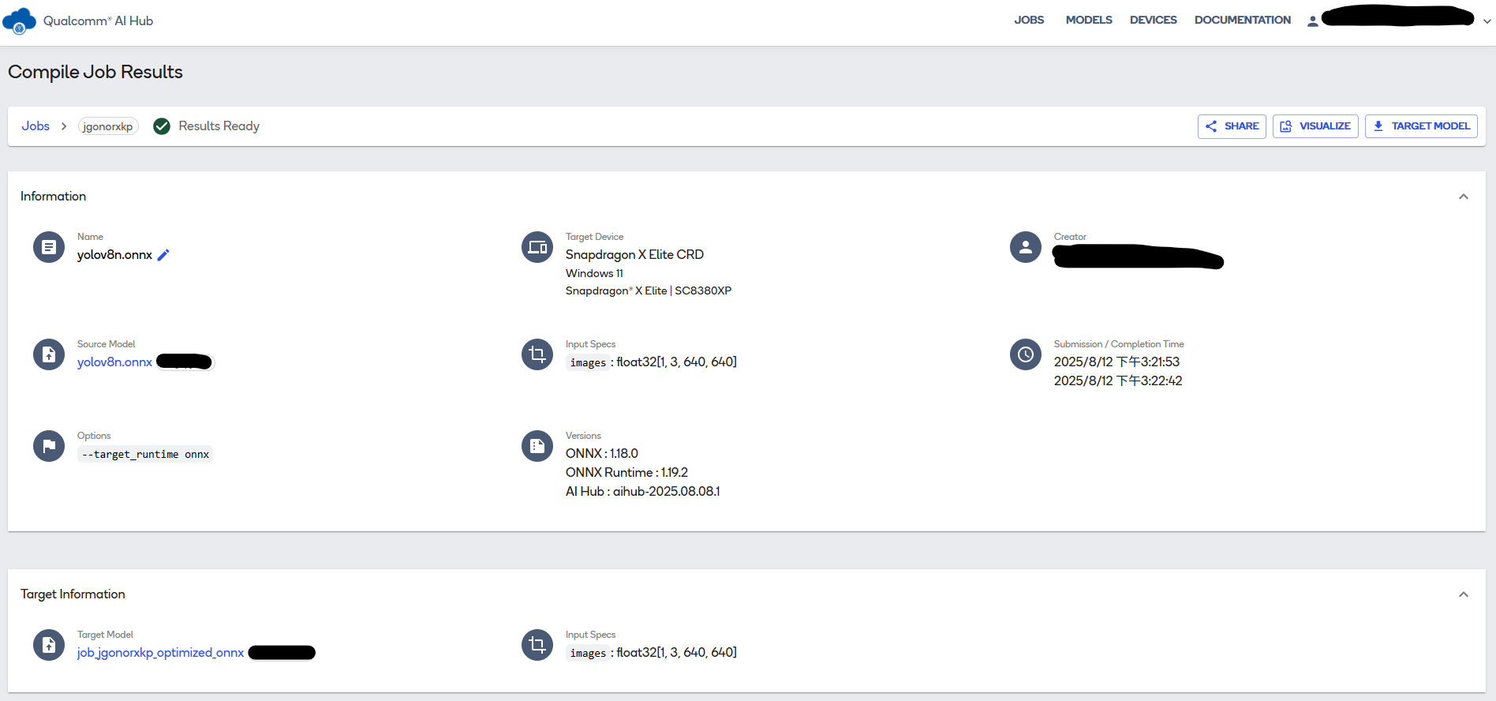Viewport: 1496px width, 701px height.
Task: Click the Options flag icon
Action: [x=49, y=446]
